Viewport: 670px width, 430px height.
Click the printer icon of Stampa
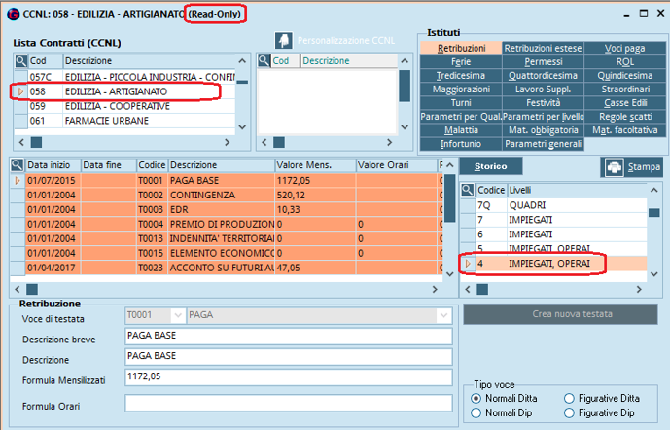click(x=614, y=167)
